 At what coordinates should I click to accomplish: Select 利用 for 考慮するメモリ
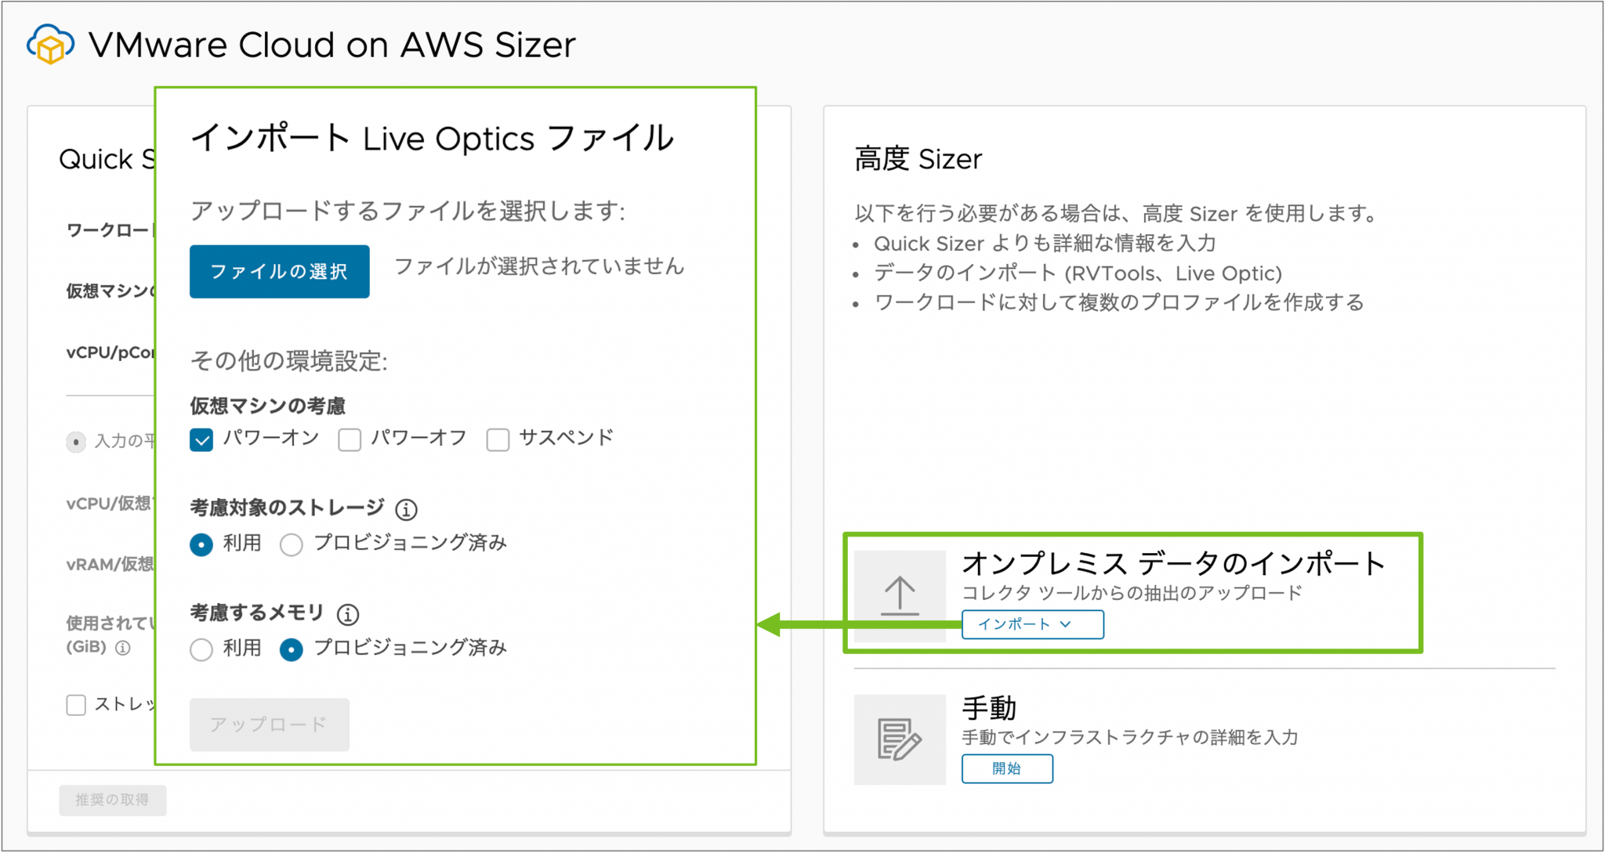click(x=201, y=649)
